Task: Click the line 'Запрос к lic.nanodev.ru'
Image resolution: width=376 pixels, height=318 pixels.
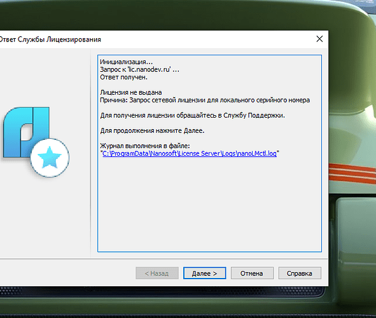Action: coord(139,69)
